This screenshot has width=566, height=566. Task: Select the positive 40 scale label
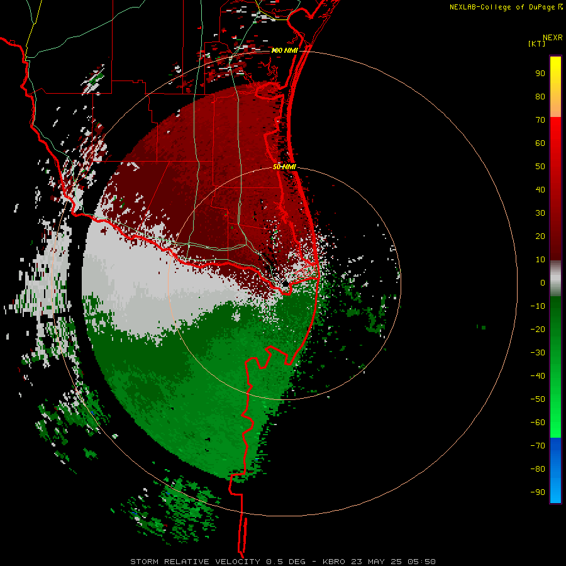click(540, 189)
